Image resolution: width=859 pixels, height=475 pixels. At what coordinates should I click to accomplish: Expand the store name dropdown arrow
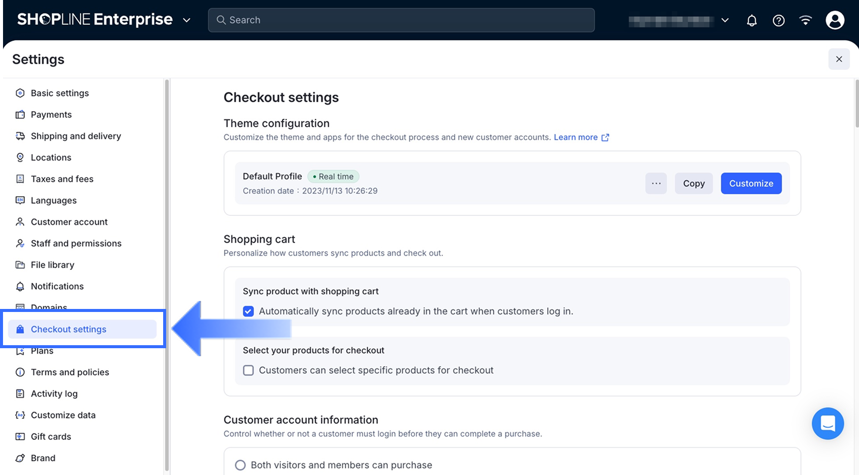pyautogui.click(x=725, y=20)
